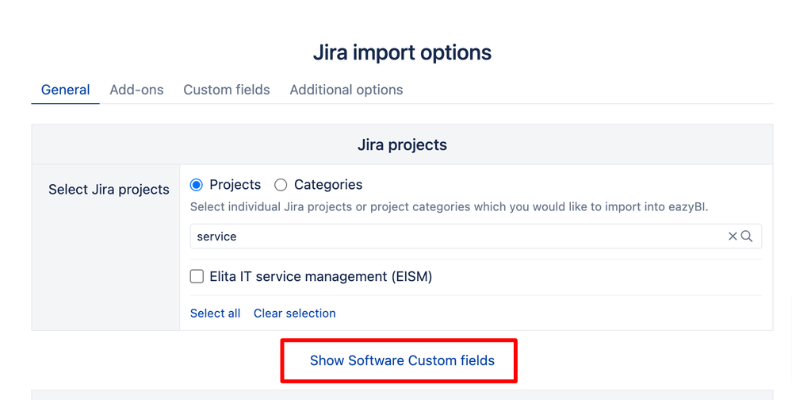Click the X icon to clear search

733,237
